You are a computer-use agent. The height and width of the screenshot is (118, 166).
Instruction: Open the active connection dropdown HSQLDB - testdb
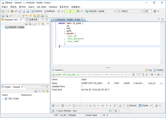(x=101, y=11)
